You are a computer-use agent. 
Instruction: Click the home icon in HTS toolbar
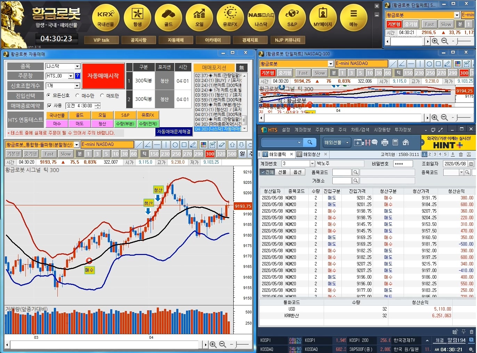pyautogui.click(x=405, y=142)
